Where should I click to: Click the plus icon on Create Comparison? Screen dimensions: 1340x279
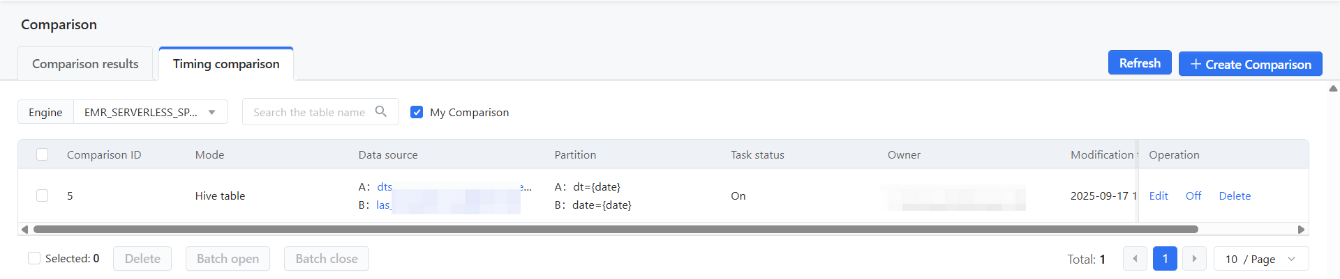pyautogui.click(x=1196, y=64)
